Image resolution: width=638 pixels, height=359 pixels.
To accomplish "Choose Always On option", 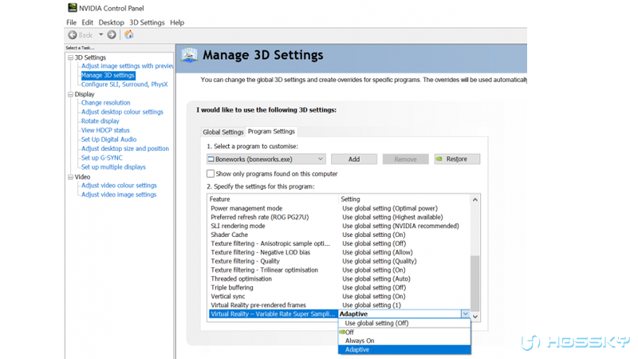I will (x=404, y=341).
